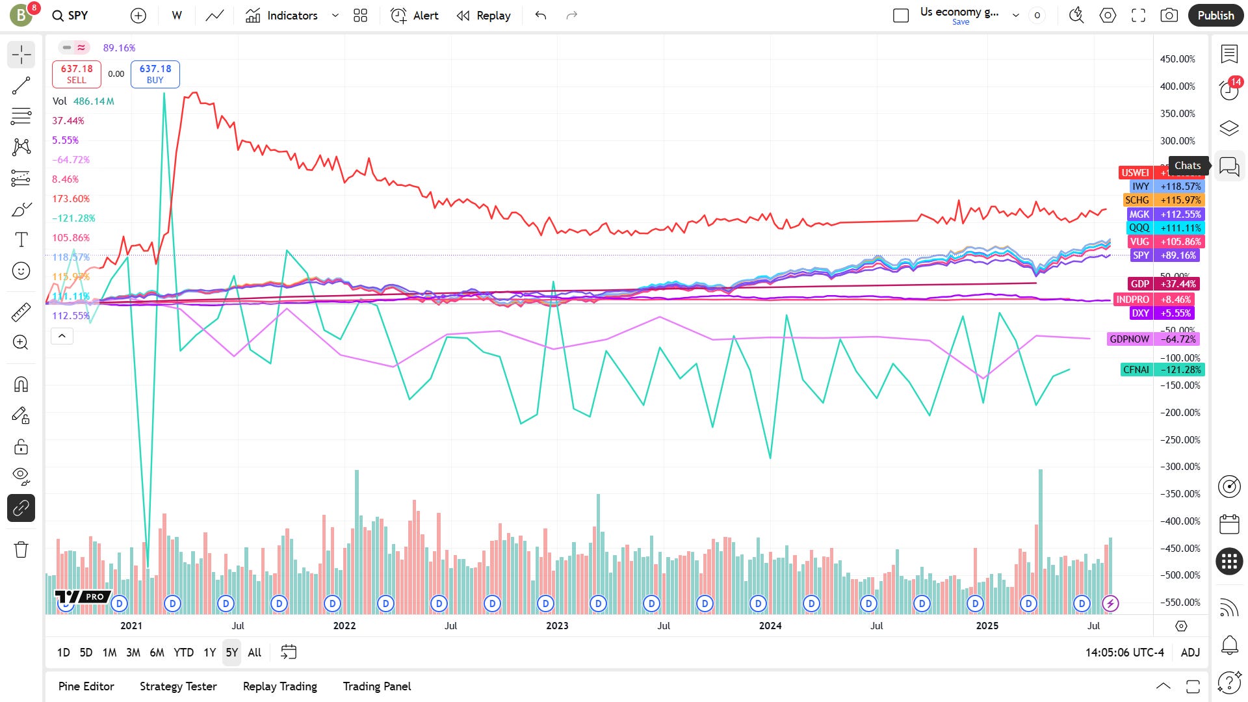Open the Chats panel

coord(1229,167)
